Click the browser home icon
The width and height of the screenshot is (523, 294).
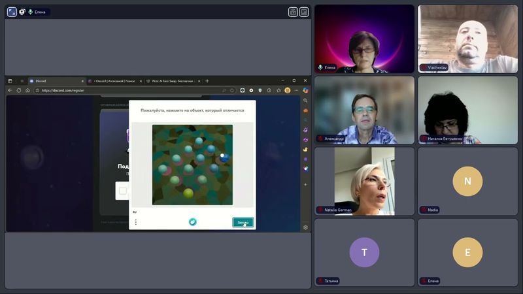[27, 90]
